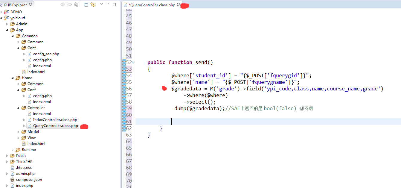Expand the ThinkPHP folder
The width and height of the screenshot is (401, 188).
pyautogui.click(x=7, y=162)
